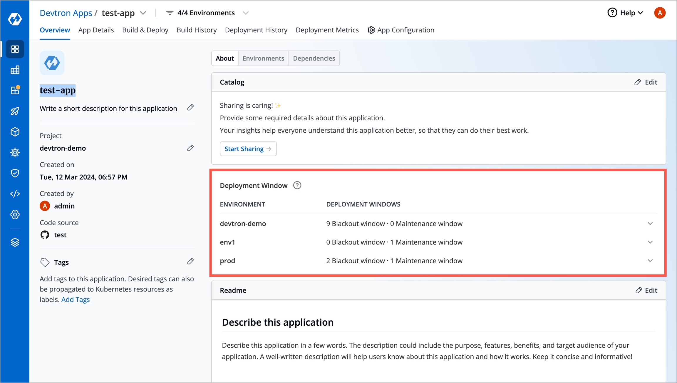Viewport: 677px width, 383px height.
Task: Click the code source test repository name
Action: 60,235
